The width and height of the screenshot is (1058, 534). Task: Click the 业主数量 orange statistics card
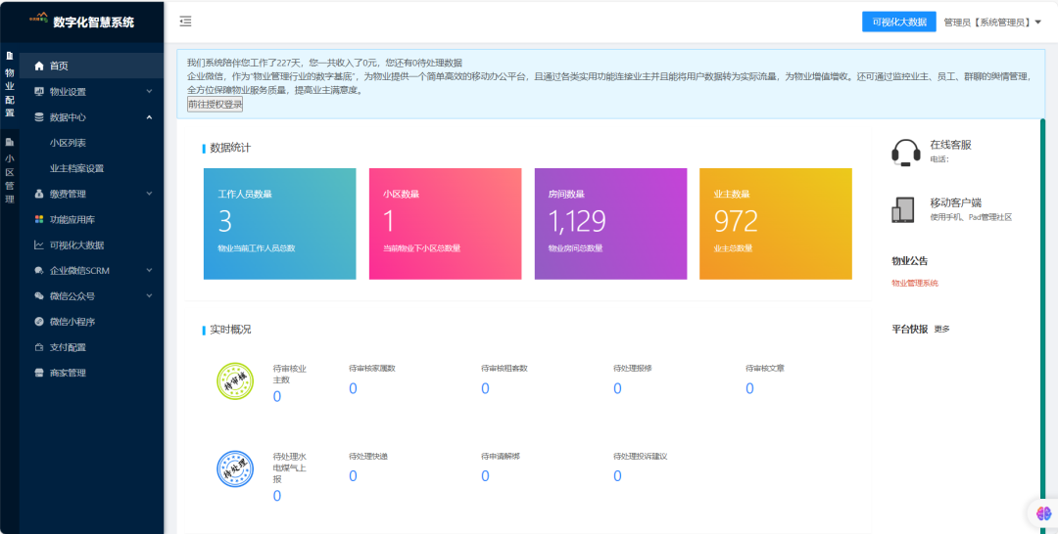pos(775,223)
